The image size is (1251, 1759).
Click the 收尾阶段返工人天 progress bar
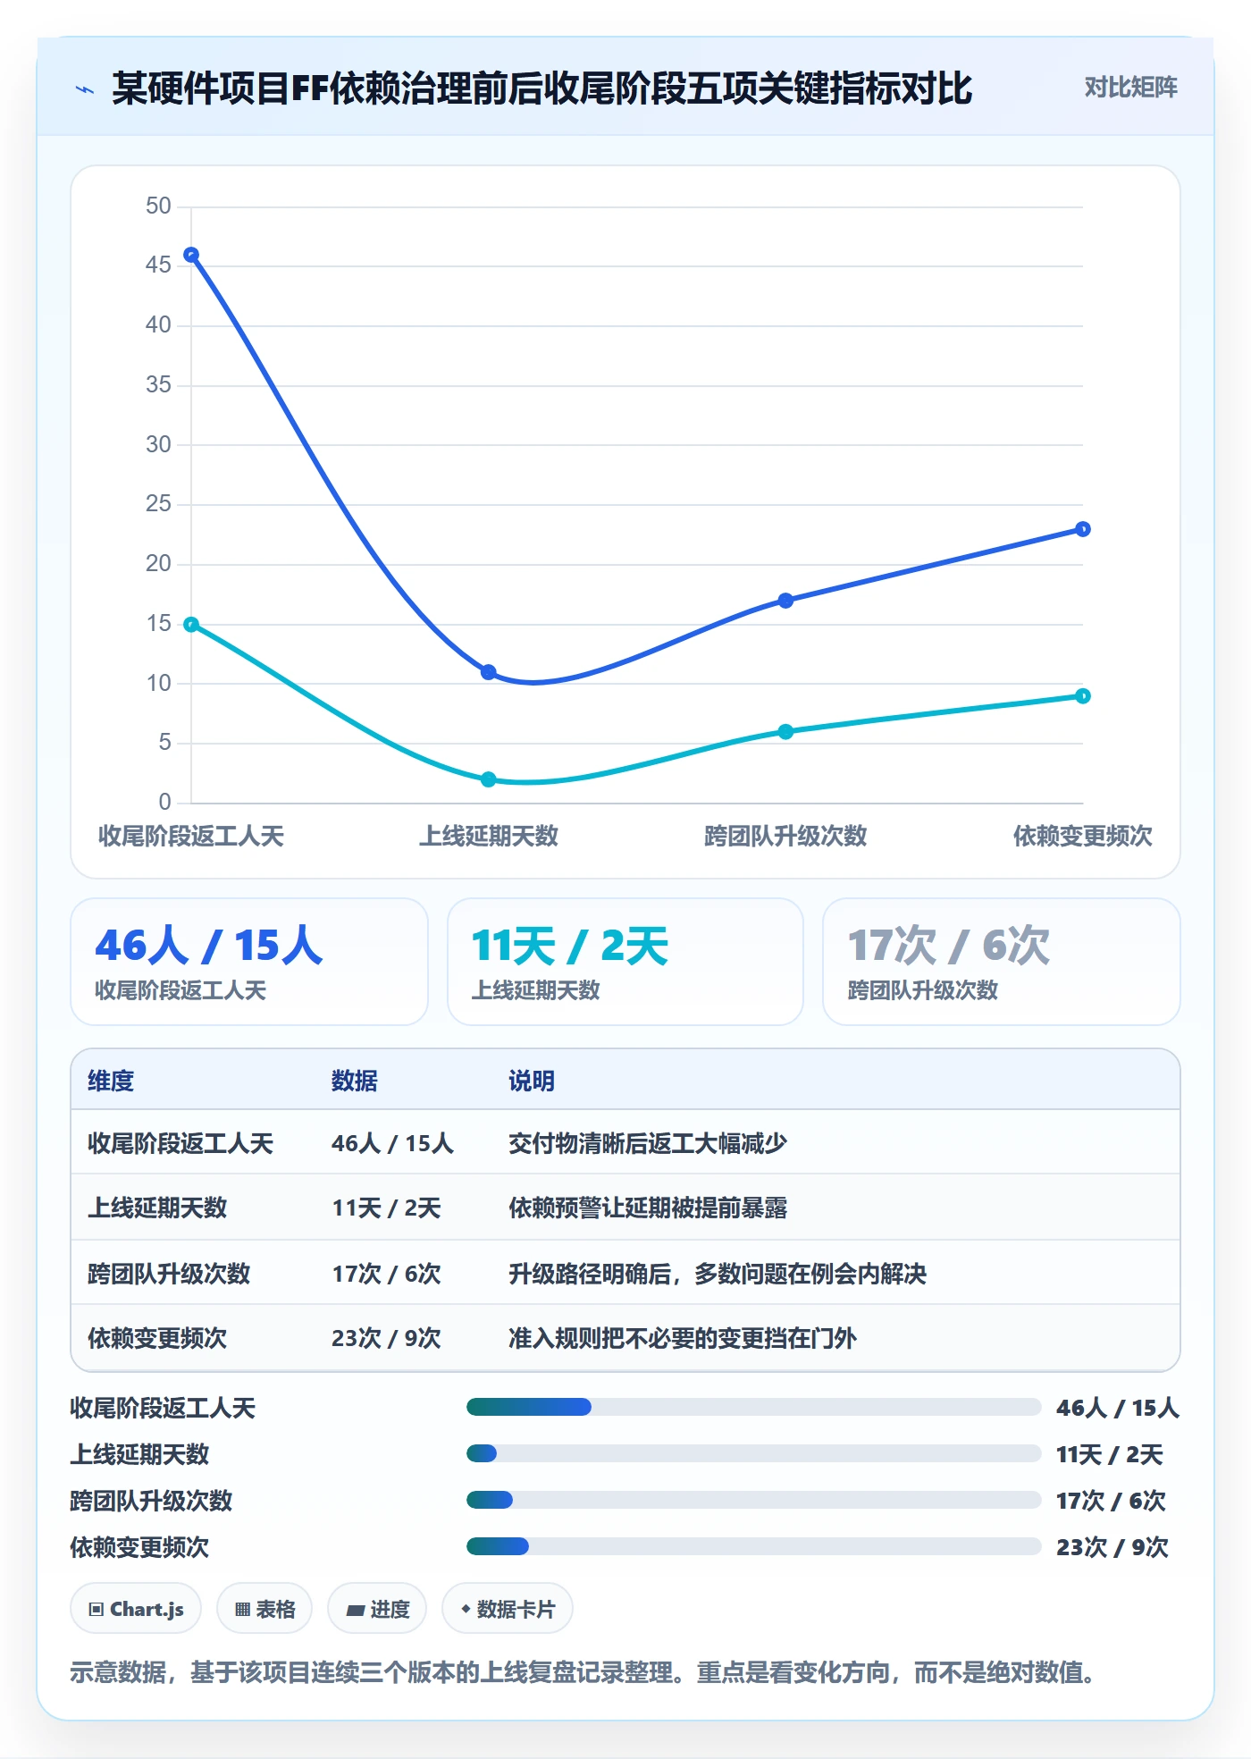[x=754, y=1407]
